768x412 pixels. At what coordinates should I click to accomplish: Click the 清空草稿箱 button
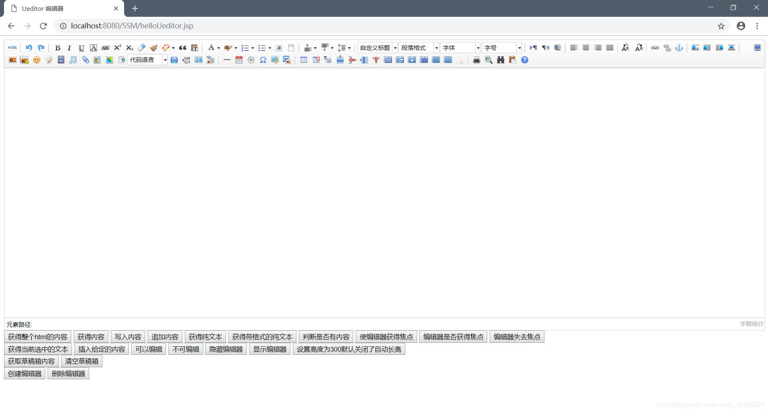pyautogui.click(x=82, y=361)
